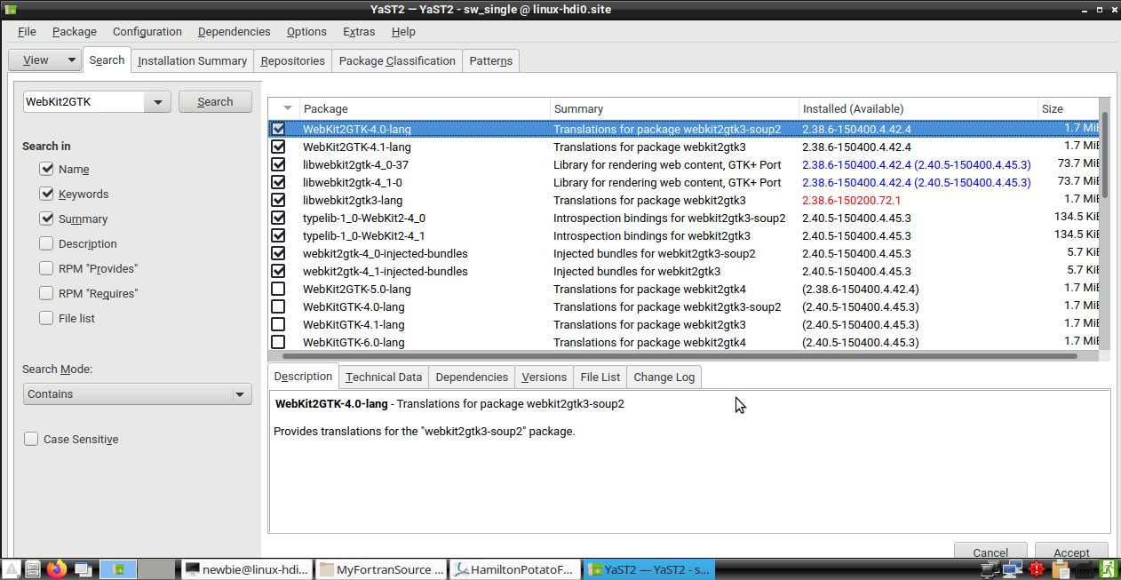Open the network computers icon in the system tray
Viewport: 1121px width, 580px height.
click(x=1014, y=569)
